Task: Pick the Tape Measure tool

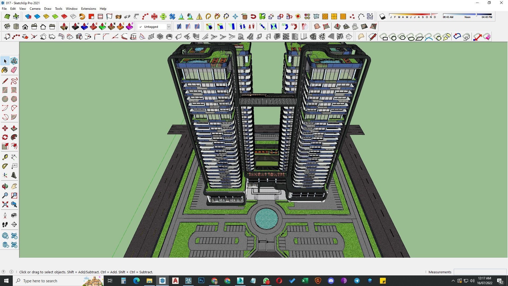Action: coord(5,157)
